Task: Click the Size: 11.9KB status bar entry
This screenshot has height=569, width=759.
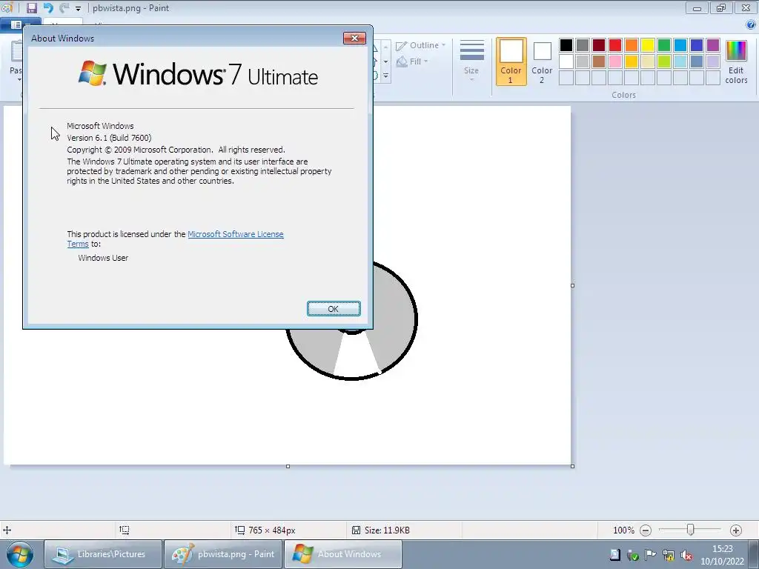Action: point(381,530)
